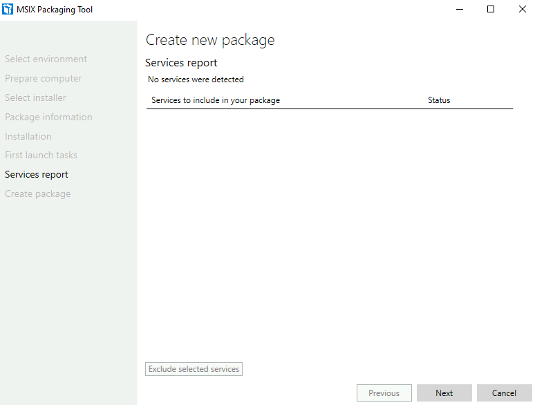Switch to the Installation step
This screenshot has height=405, width=535.
coord(28,136)
